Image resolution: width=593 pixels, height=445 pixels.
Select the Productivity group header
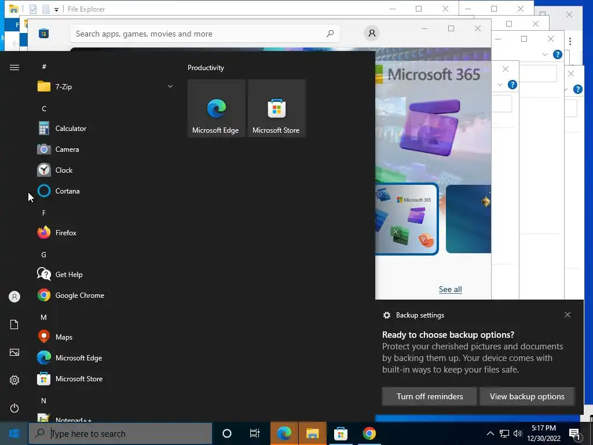pos(206,68)
